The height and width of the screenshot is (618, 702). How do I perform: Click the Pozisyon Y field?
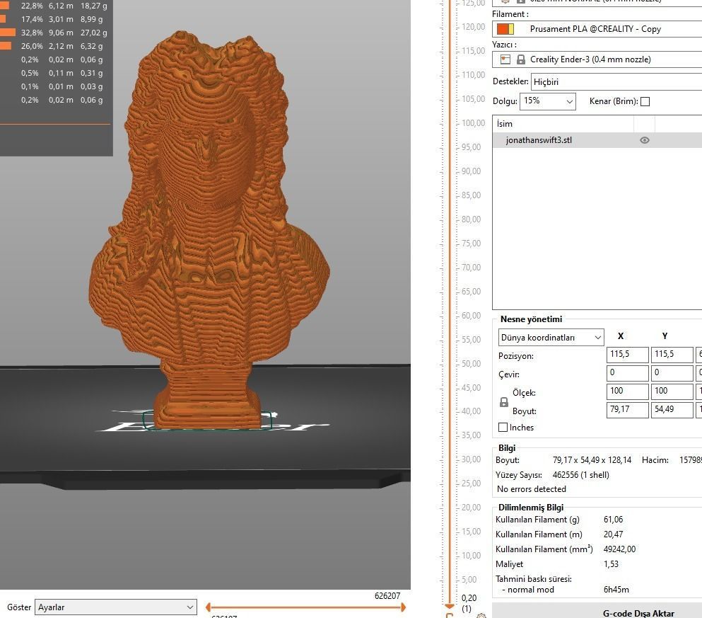[672, 355]
